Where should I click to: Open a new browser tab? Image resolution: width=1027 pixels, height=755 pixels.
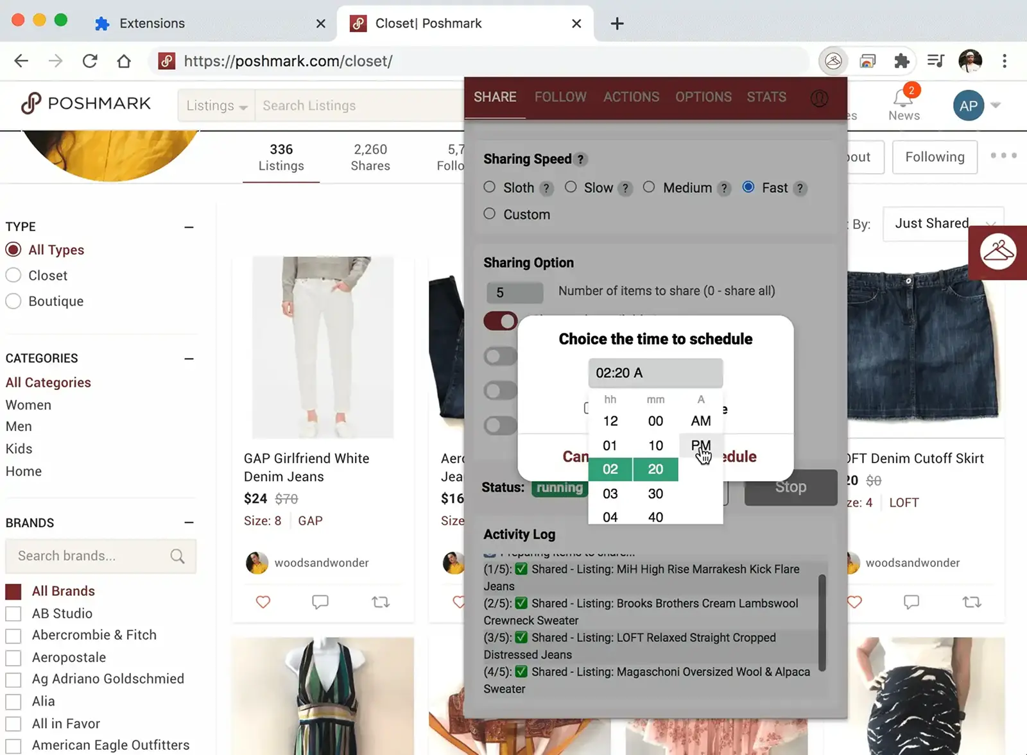pos(617,23)
